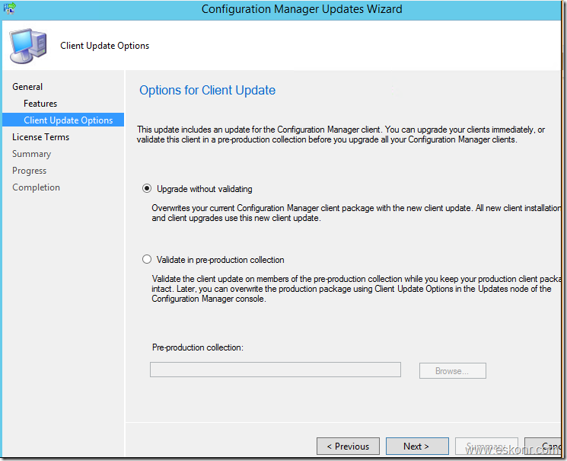
Task: Click the Summary button at bottom
Action: 486,447
